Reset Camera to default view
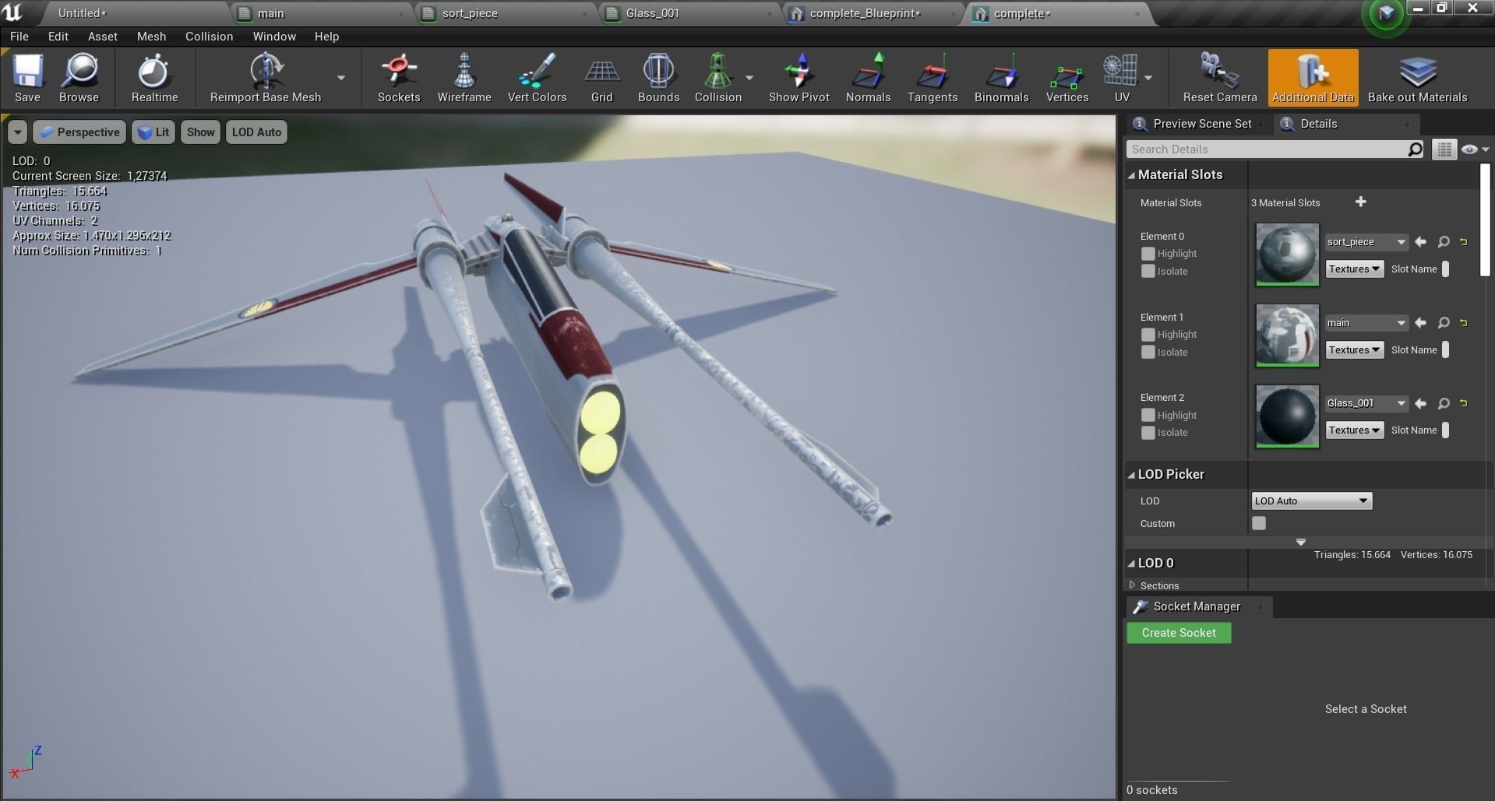This screenshot has height=801, width=1495. 1220,78
